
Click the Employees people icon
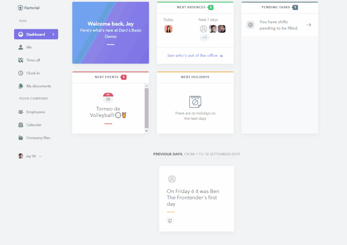[21, 112]
